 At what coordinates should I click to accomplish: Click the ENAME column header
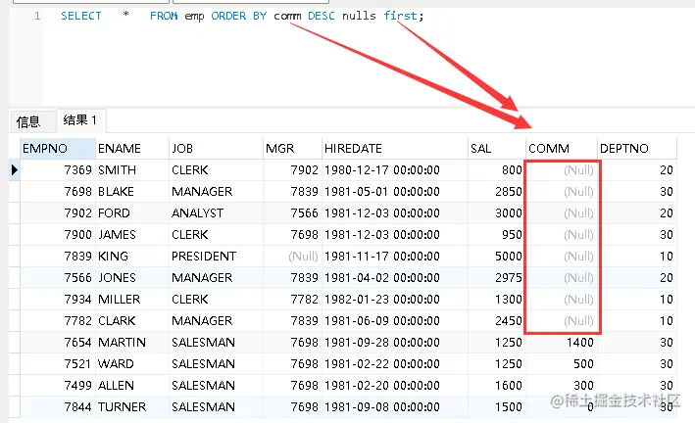[x=132, y=149]
